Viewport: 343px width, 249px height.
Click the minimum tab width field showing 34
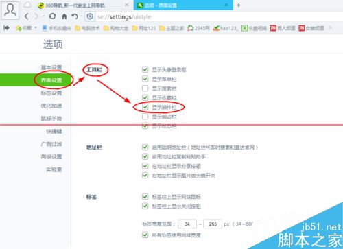[x=187, y=224]
